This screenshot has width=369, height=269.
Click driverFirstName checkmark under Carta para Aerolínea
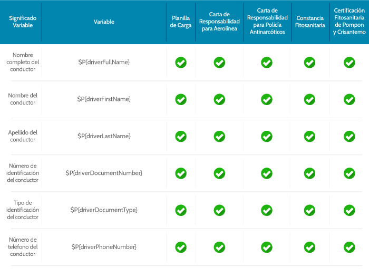tap(219, 99)
